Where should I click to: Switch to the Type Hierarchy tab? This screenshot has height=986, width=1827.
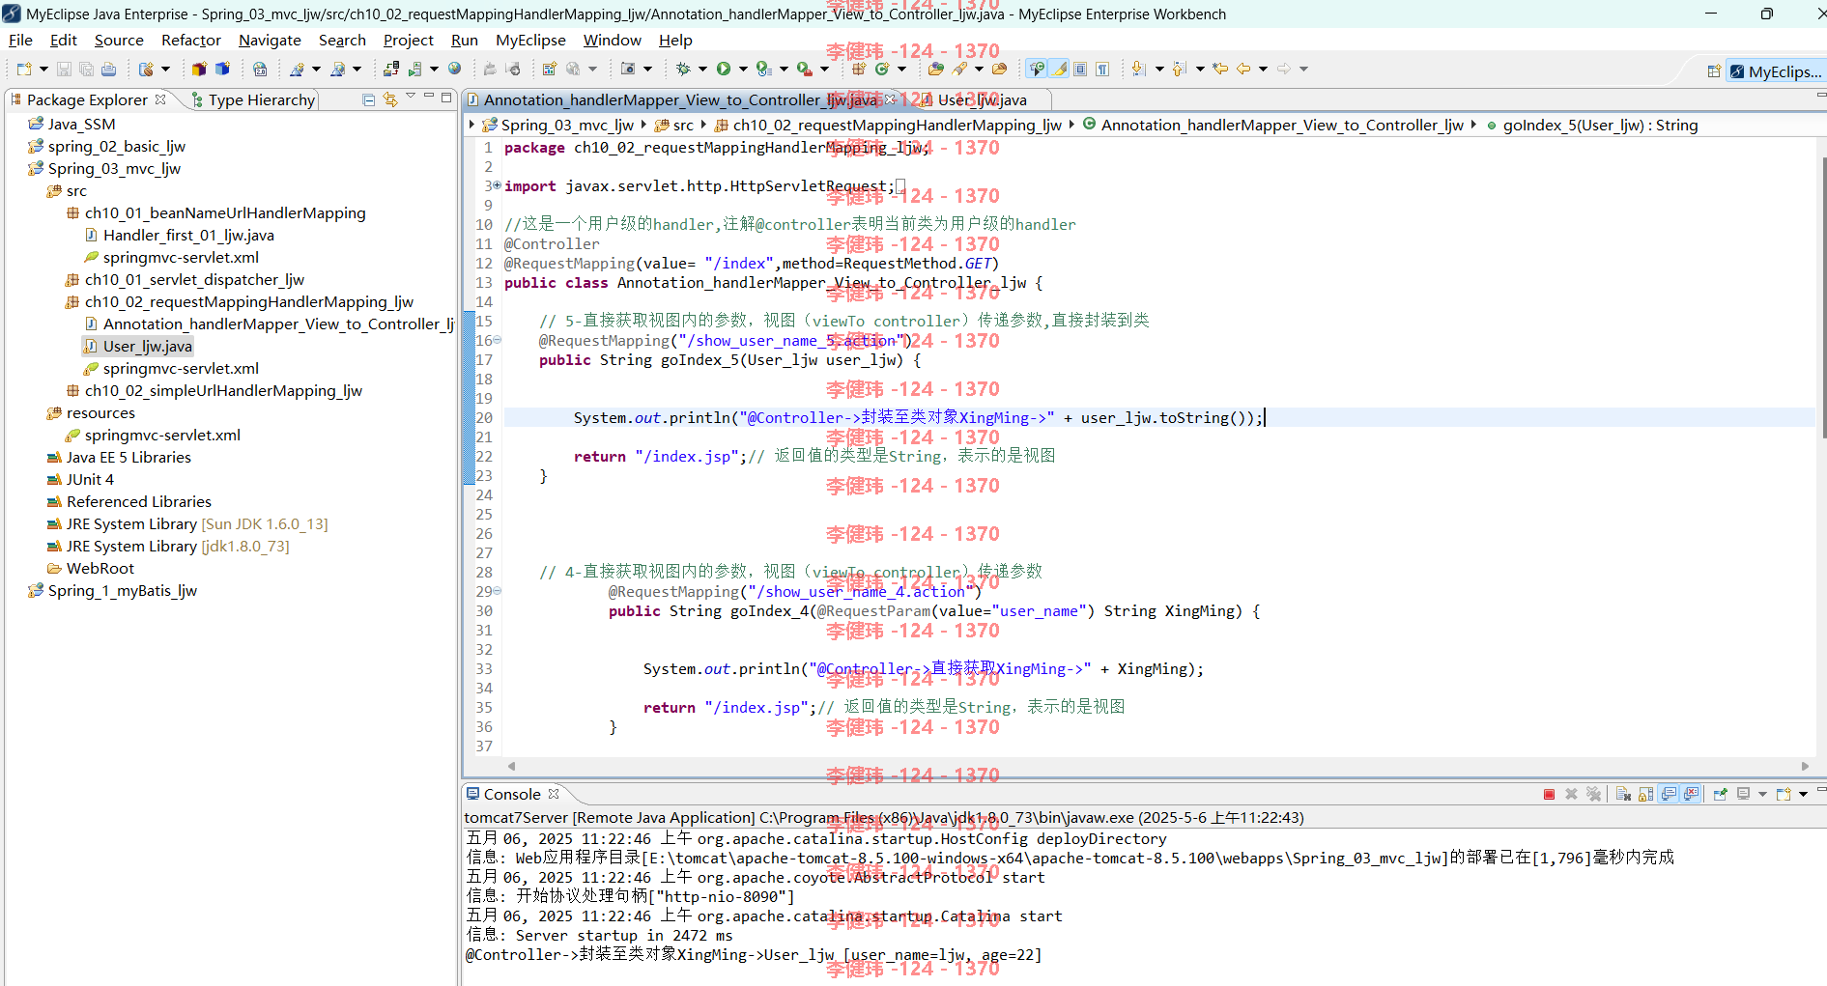pos(253,99)
